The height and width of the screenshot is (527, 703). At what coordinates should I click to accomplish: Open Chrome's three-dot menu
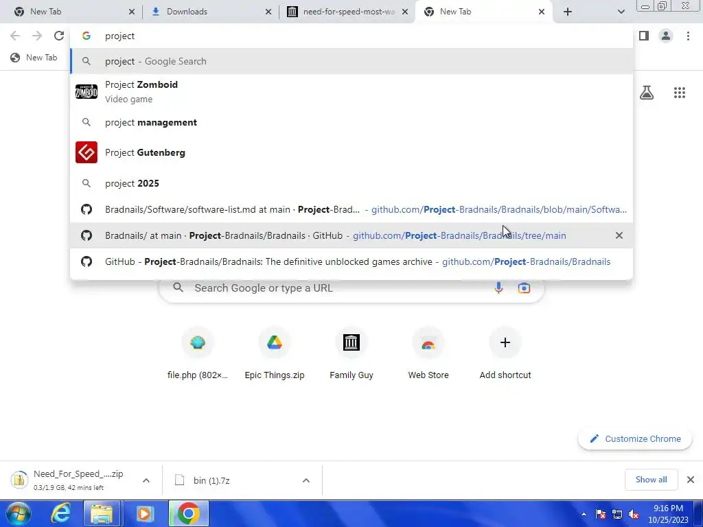click(x=688, y=36)
